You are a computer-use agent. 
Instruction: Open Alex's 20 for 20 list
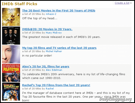46,66
